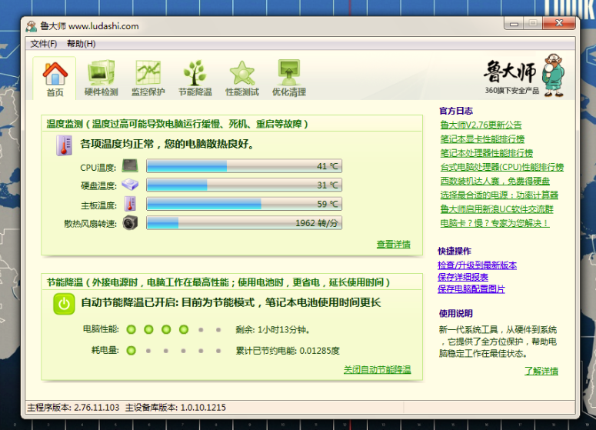Click the 快捷操作 heading
This screenshot has width=596, height=430.
pyautogui.click(x=454, y=251)
